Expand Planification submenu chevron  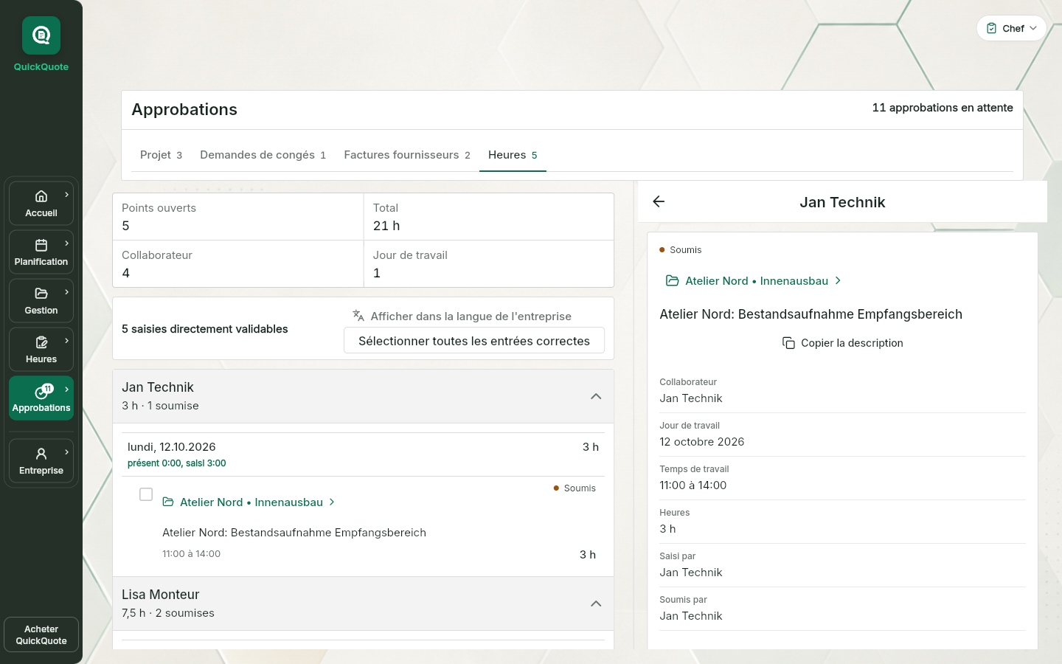(67, 243)
